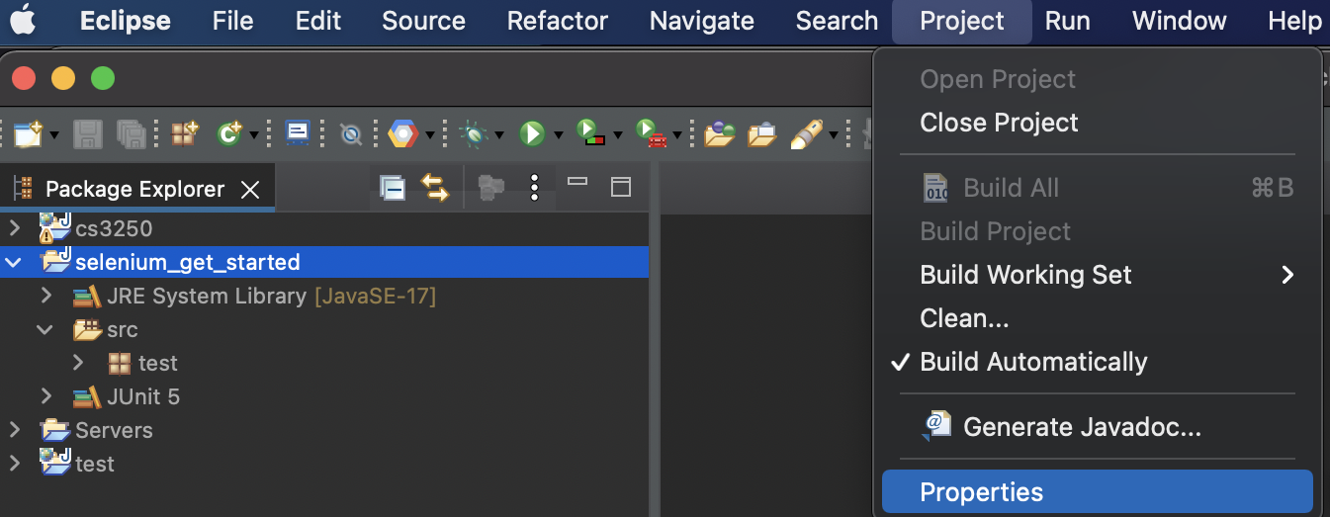The width and height of the screenshot is (1330, 517).
Task: Toggle Skip All Breakpoints
Action: tap(350, 133)
